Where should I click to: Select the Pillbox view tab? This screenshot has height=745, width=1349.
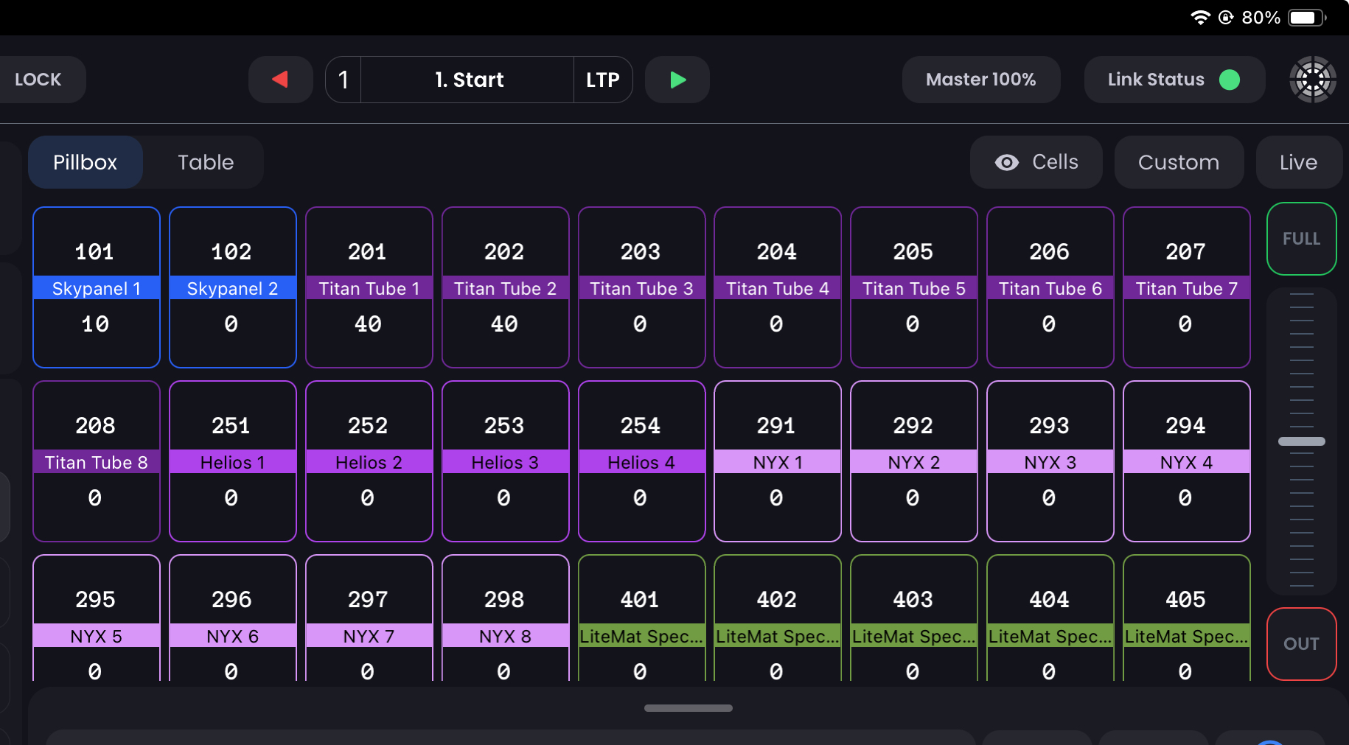[86, 162]
